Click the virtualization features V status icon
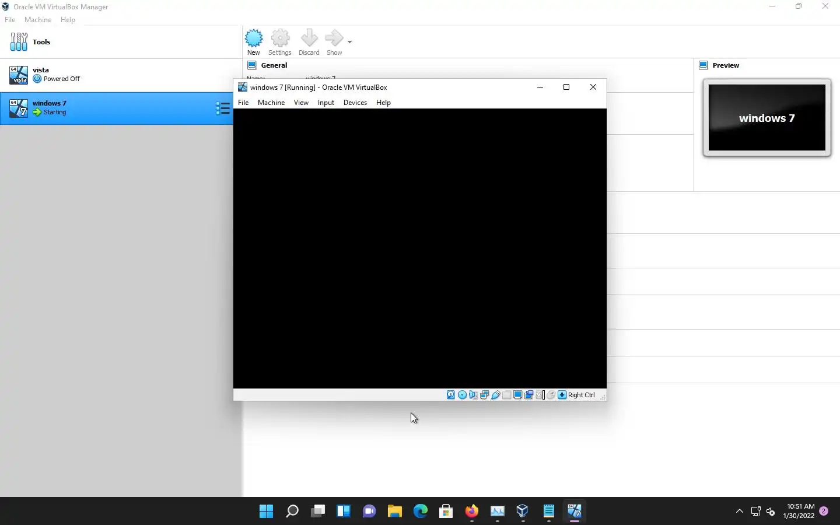 [x=540, y=395]
